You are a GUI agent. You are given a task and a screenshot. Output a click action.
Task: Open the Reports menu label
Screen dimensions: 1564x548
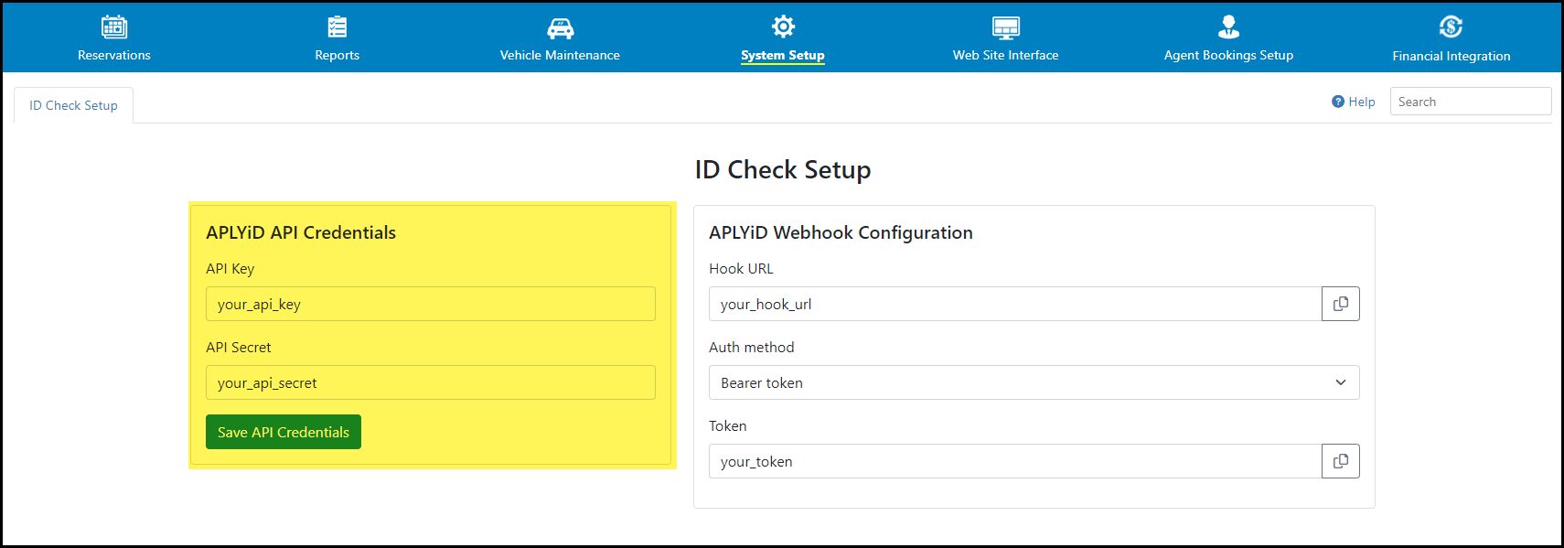337,55
